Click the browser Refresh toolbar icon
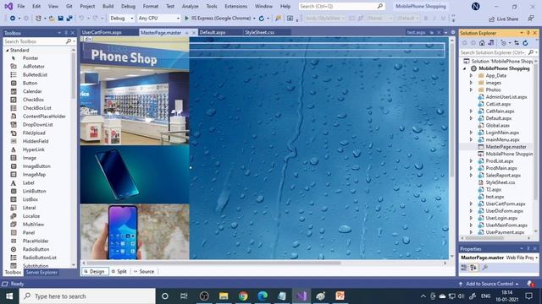This screenshot has height=304, width=542. click(262, 19)
